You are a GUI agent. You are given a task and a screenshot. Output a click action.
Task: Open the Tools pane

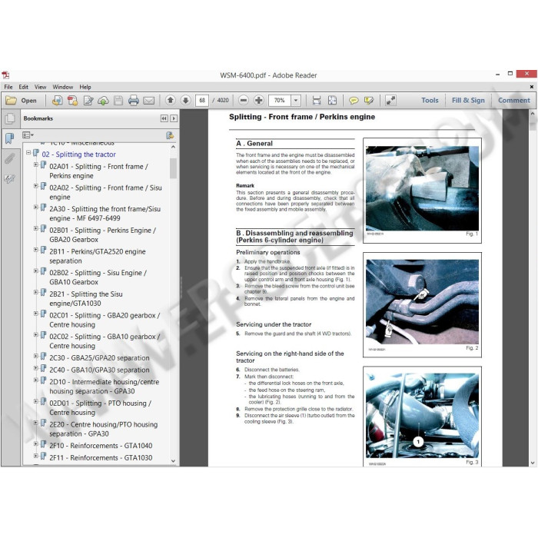tap(430, 100)
